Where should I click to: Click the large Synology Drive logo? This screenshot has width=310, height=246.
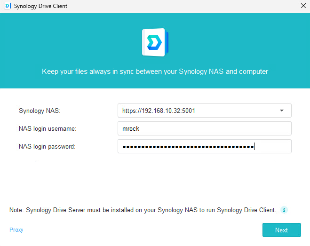tap(155, 42)
